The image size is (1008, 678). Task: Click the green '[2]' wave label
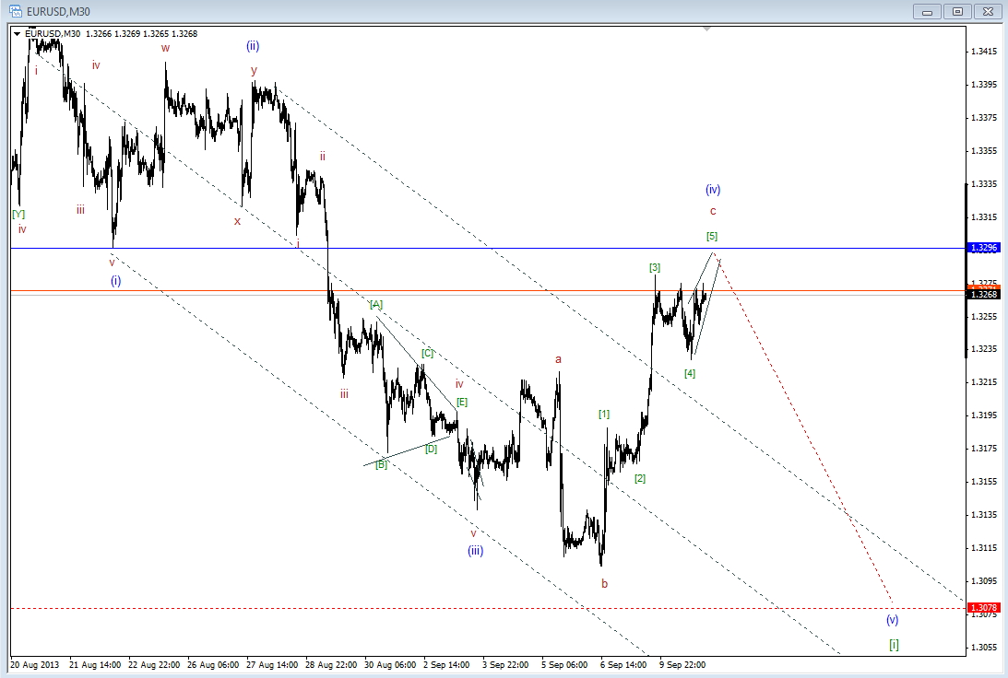point(640,478)
